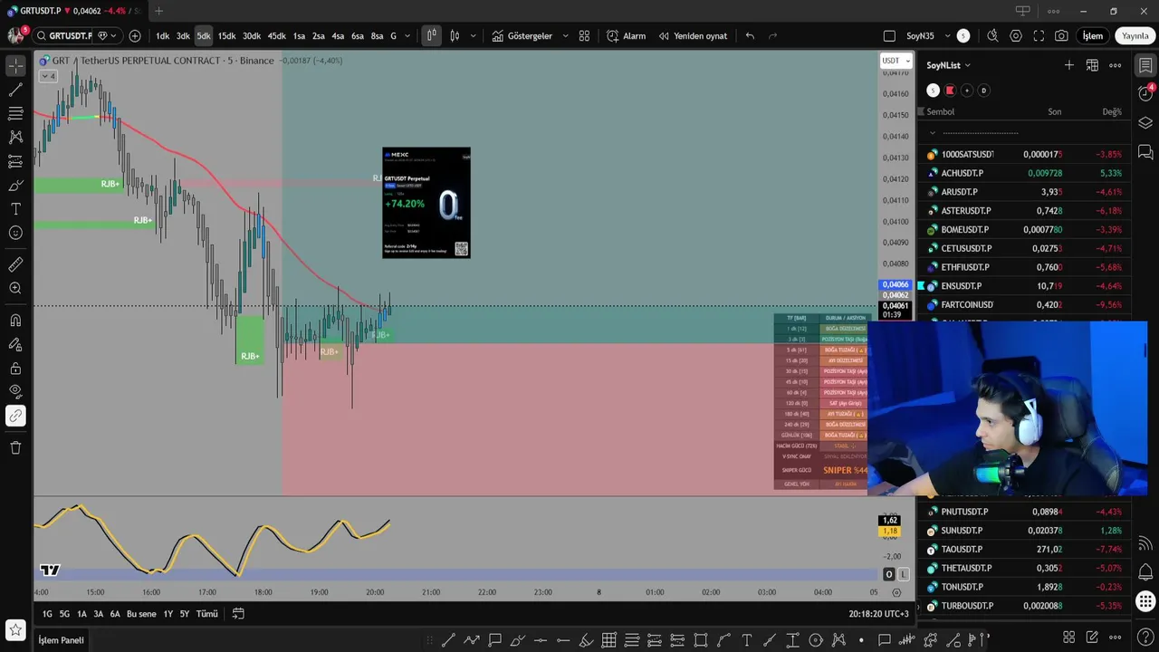Open the GRTUSDT.P symbol search field
The width and height of the screenshot is (1159, 652).
point(64,36)
